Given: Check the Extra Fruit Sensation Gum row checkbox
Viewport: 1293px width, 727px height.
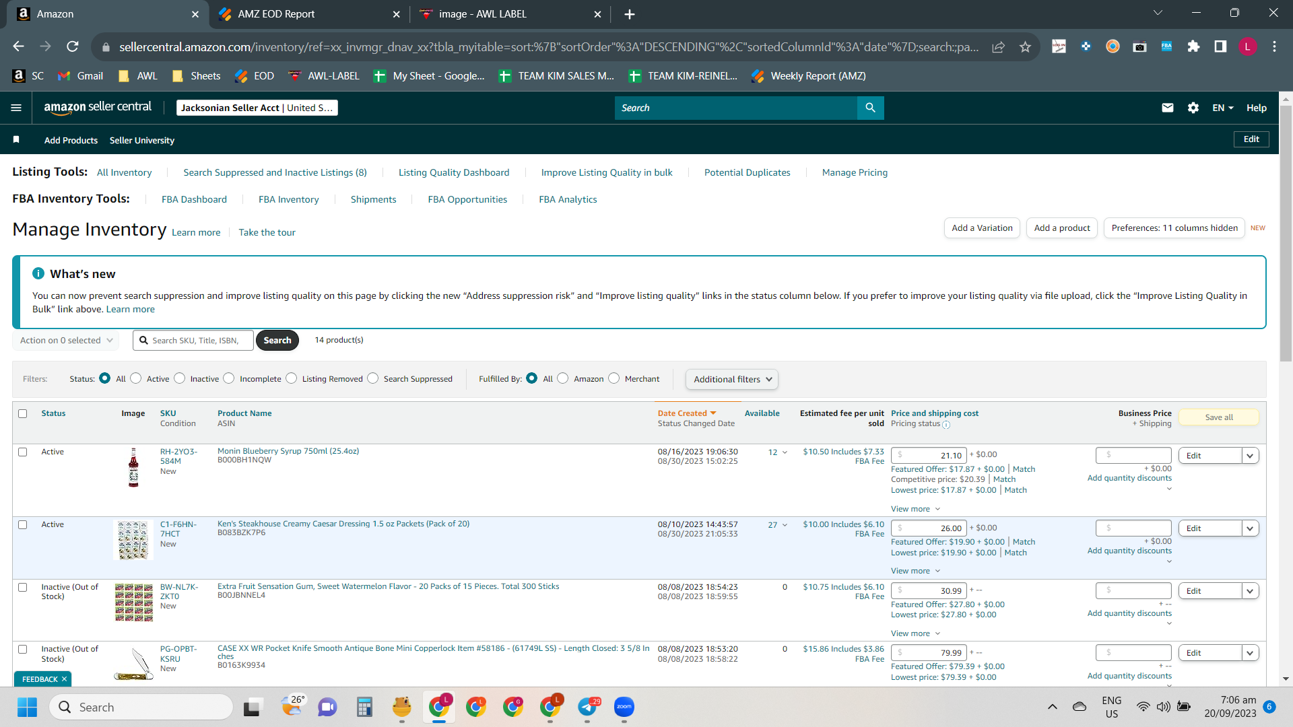Looking at the screenshot, I should [23, 588].
